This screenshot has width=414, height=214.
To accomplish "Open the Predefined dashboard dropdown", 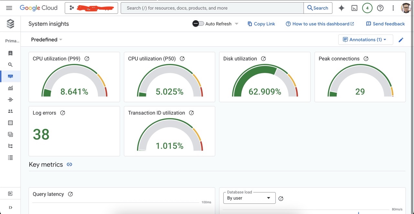I will pyautogui.click(x=47, y=40).
